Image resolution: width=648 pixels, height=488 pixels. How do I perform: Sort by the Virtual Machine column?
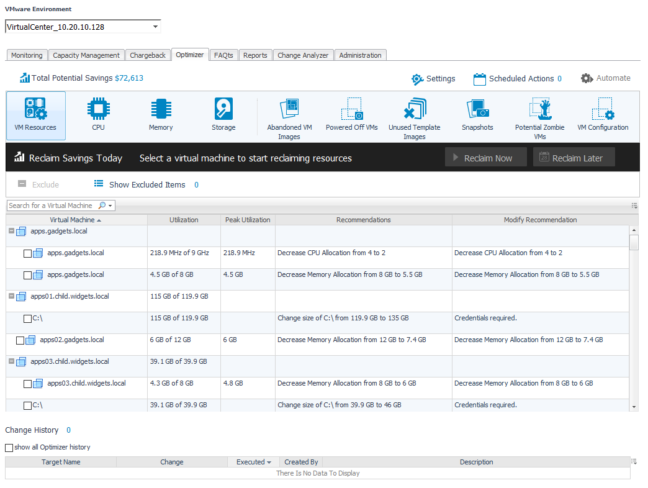click(x=76, y=220)
